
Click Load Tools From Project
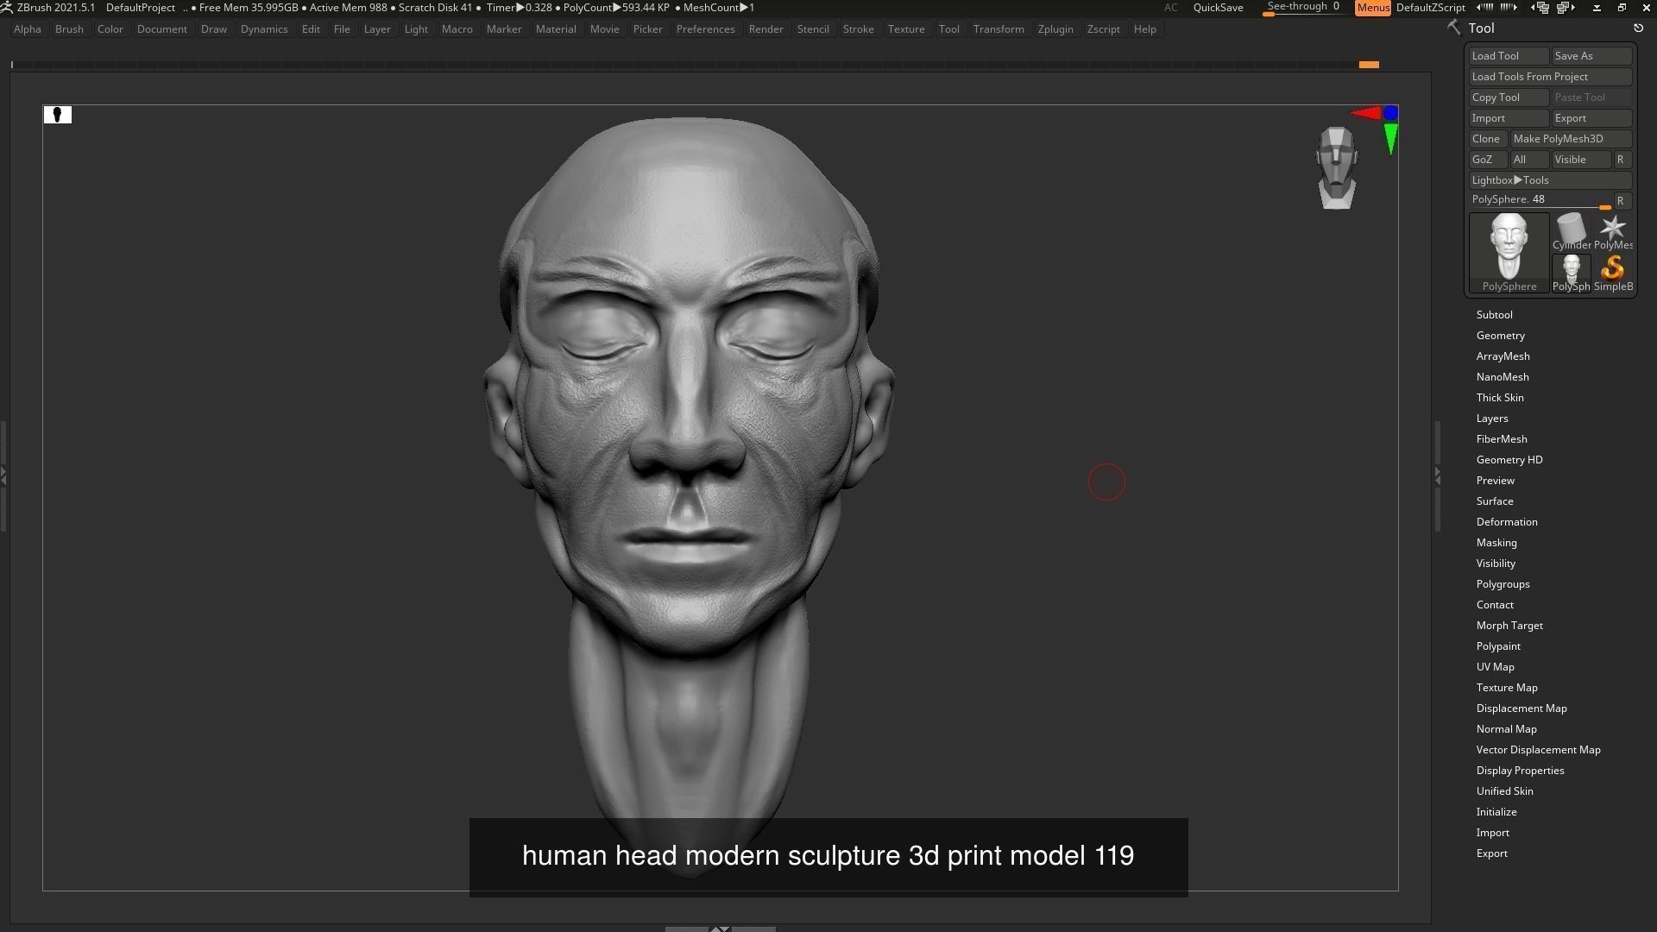tap(1550, 77)
